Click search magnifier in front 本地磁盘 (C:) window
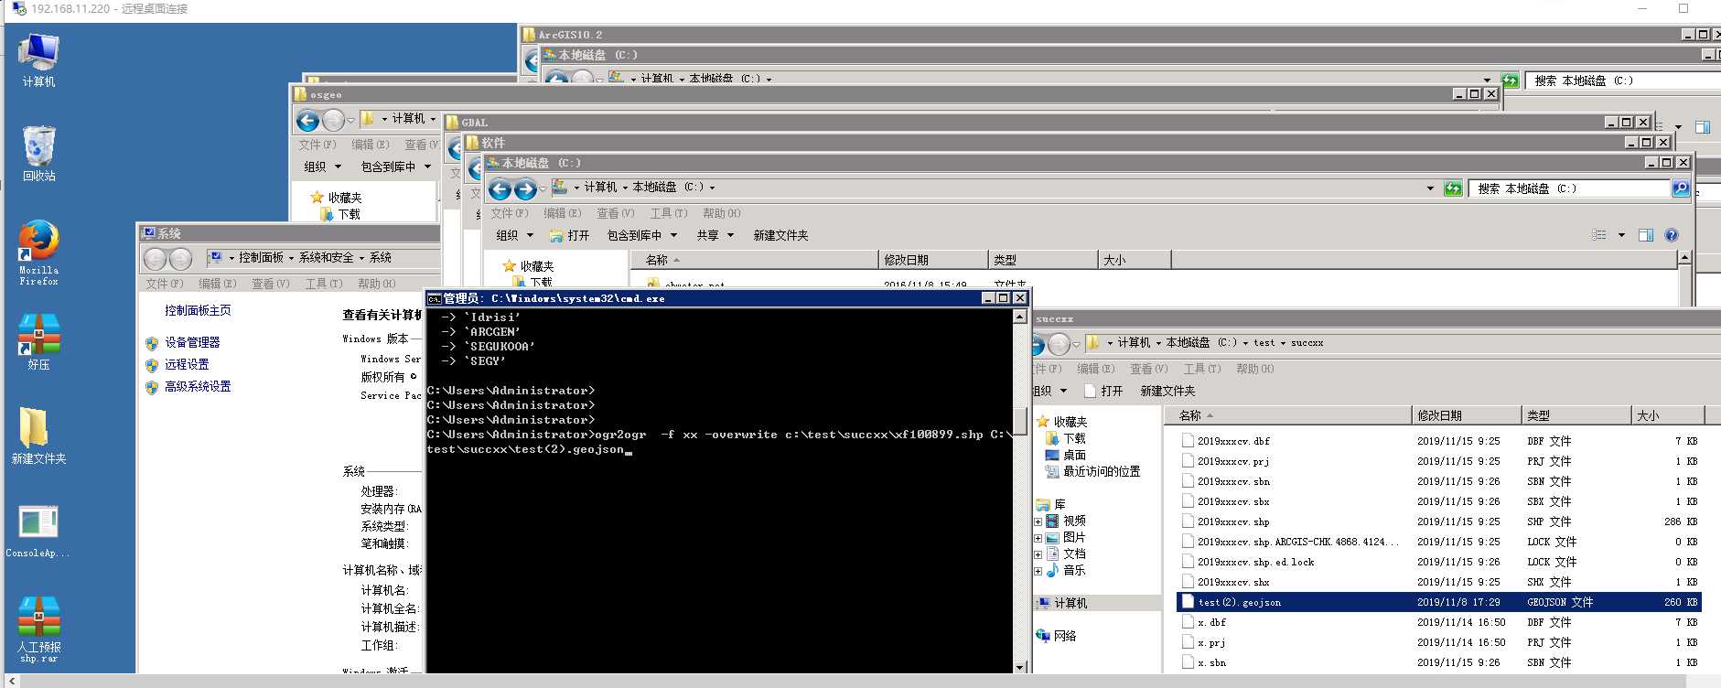This screenshot has height=688, width=1721. point(1681,188)
